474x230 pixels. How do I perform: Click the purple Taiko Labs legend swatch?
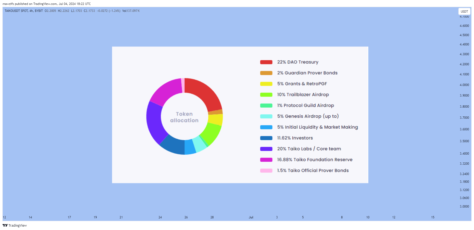266,149
